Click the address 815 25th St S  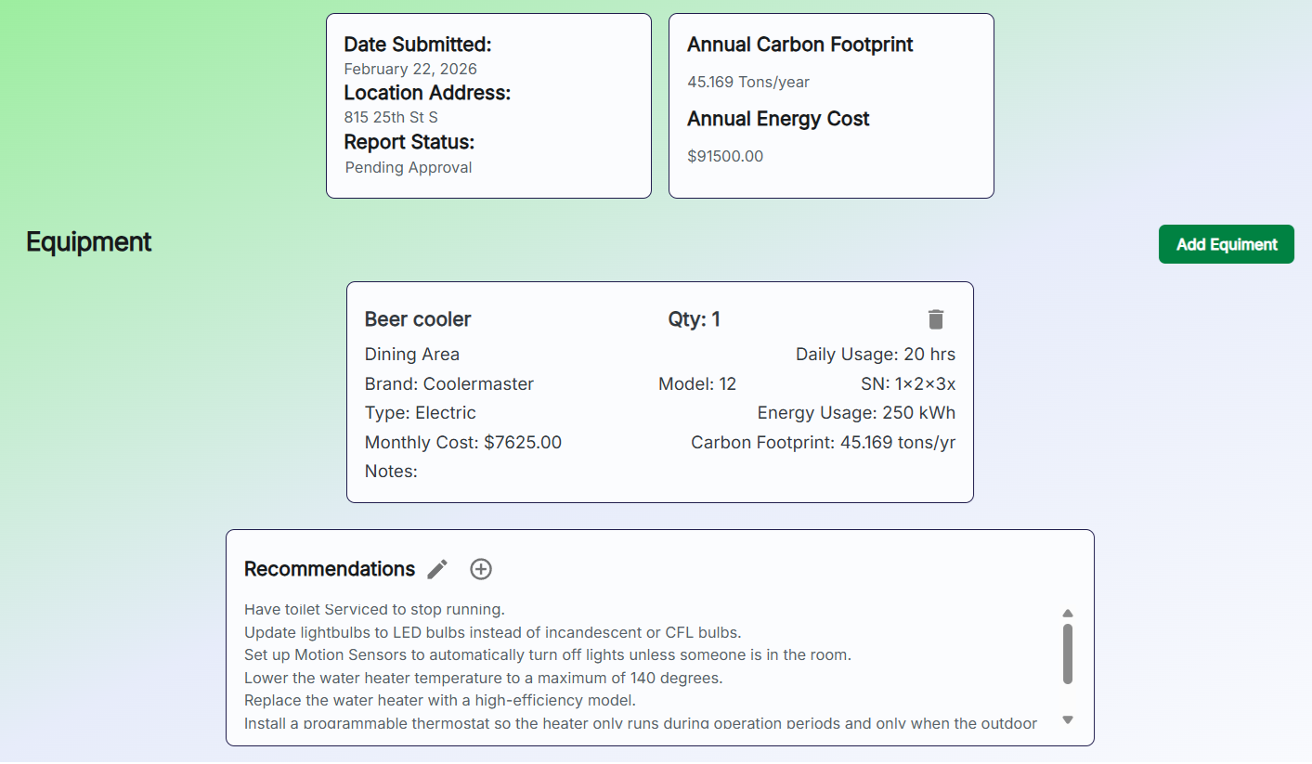[x=390, y=117]
